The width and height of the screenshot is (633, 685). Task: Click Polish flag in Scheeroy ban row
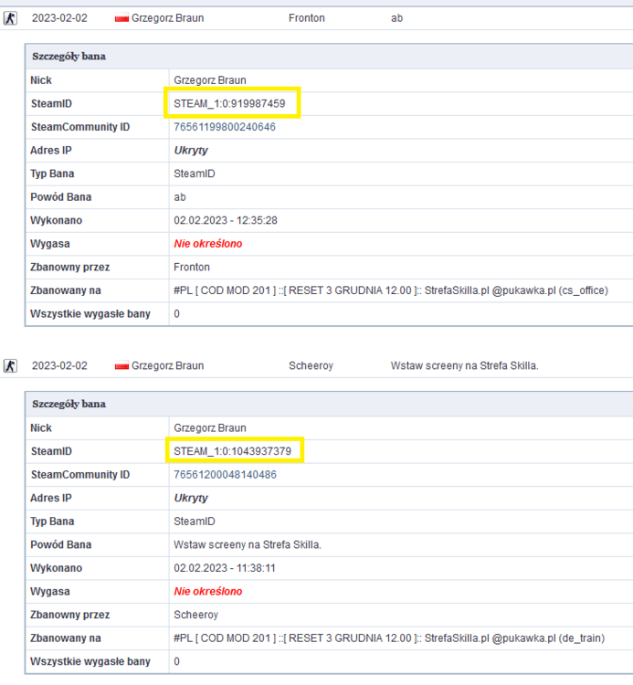click(121, 365)
